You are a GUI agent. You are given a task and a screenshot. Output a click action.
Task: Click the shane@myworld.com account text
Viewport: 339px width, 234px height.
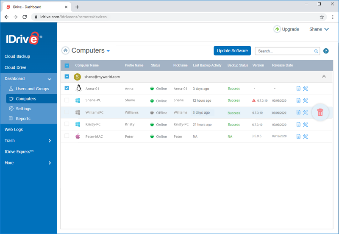[x=102, y=77]
